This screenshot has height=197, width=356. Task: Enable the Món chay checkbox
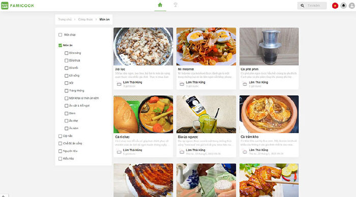coord(60,35)
